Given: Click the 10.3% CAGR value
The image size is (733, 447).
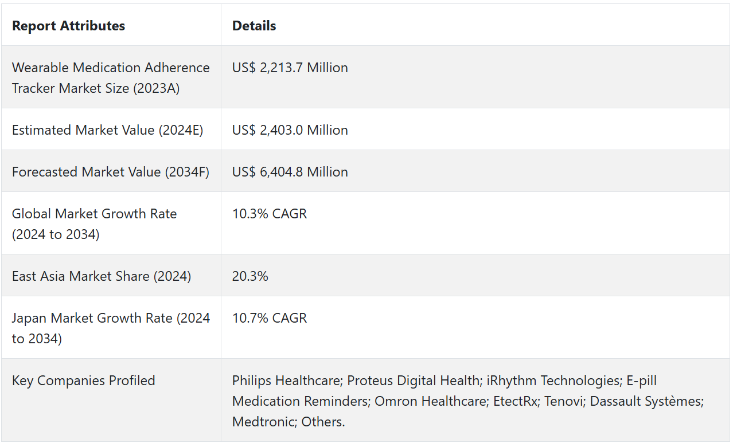Looking at the screenshot, I should pyautogui.click(x=269, y=214).
